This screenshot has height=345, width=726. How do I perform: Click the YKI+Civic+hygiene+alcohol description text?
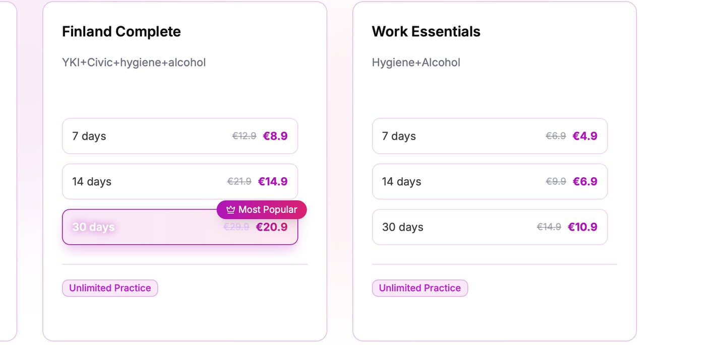point(134,62)
